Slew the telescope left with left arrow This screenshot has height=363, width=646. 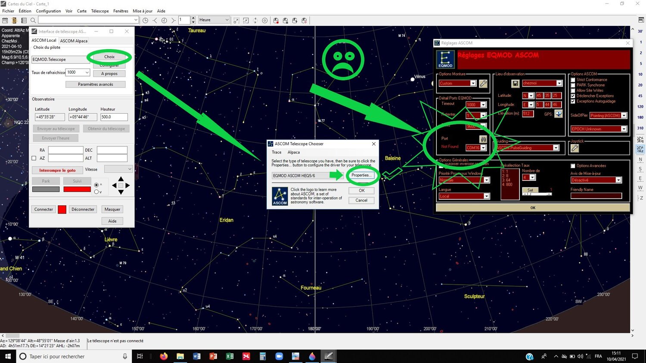pyautogui.click(x=114, y=186)
